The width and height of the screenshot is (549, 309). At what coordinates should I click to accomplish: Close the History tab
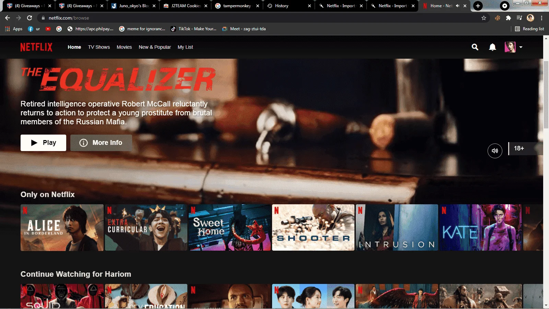tap(309, 6)
